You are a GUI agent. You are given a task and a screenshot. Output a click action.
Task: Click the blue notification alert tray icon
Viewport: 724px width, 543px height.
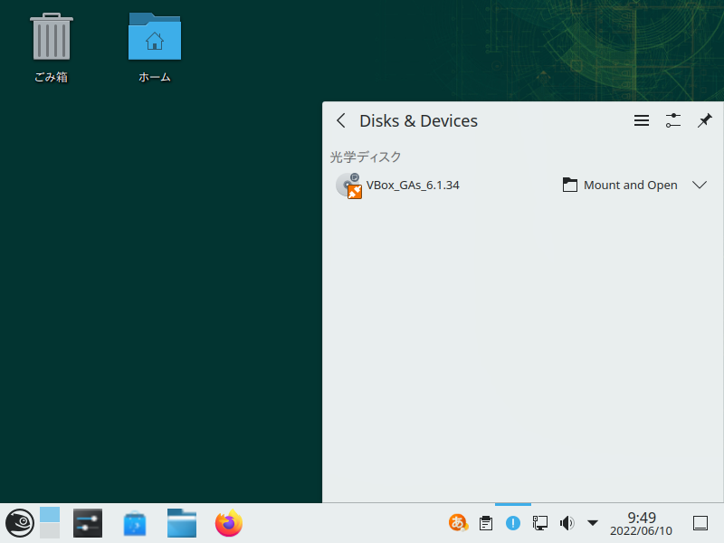pyautogui.click(x=513, y=523)
